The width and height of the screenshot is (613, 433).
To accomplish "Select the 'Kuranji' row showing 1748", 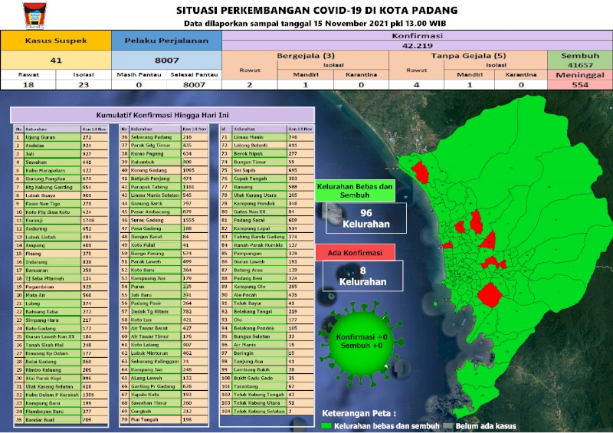I will 61,220.
